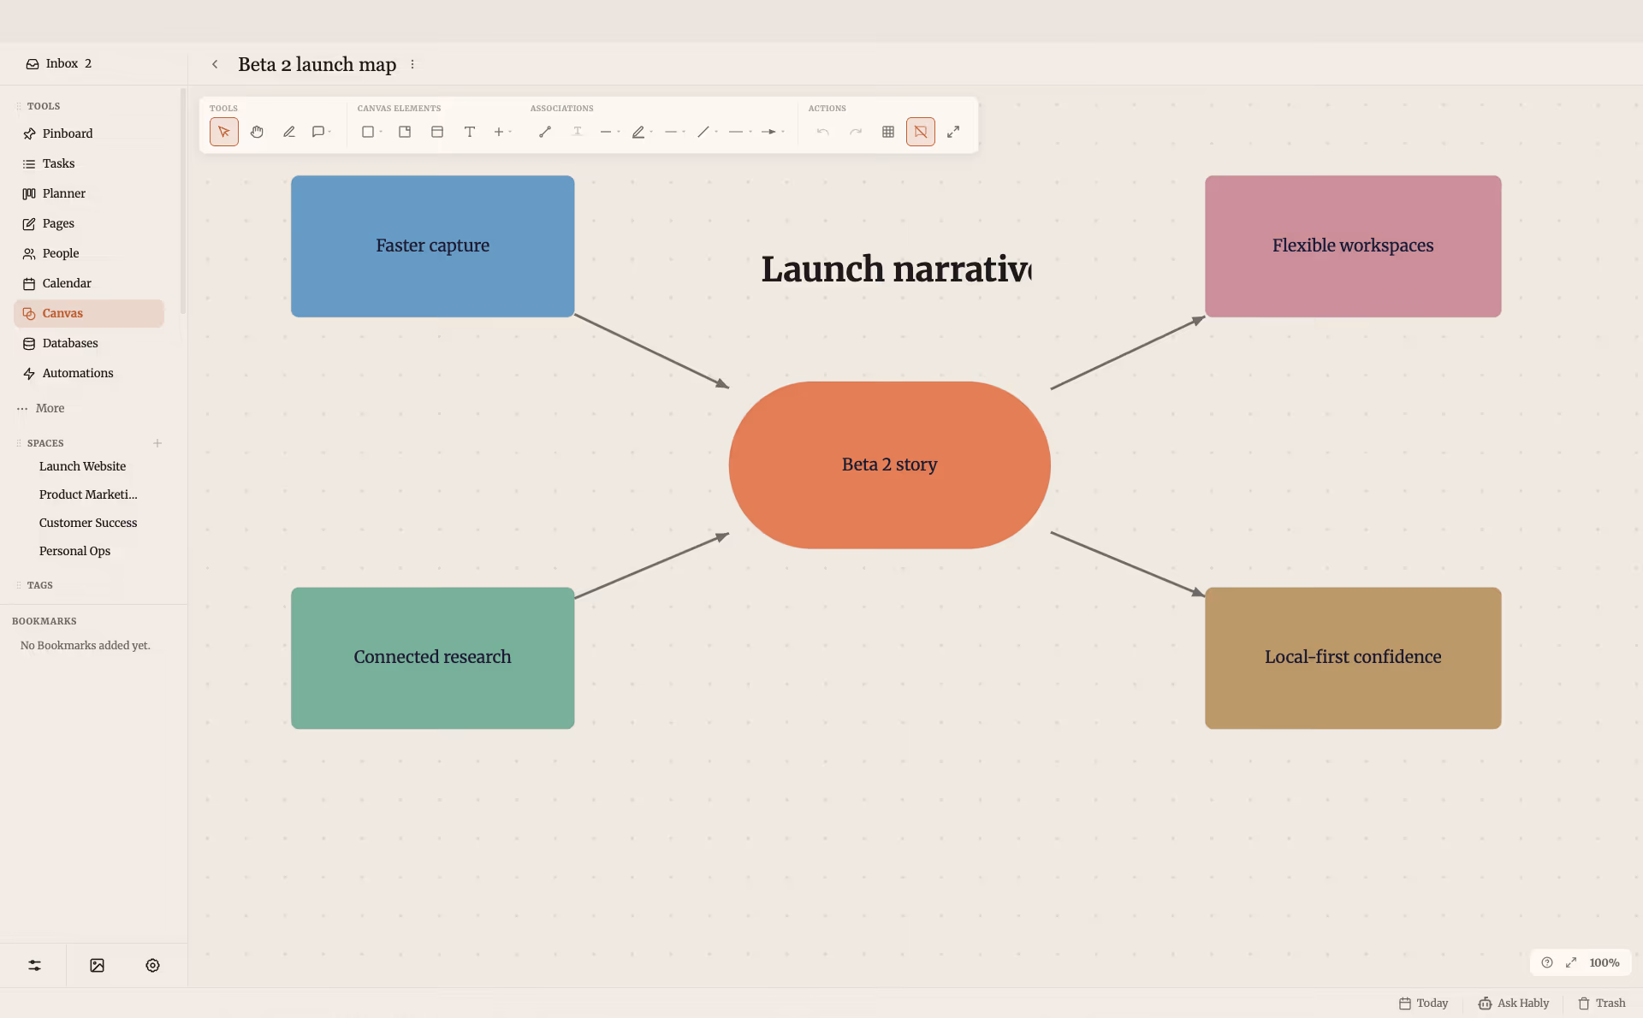Open the image gallery icon
1643x1018 pixels.
98,965
